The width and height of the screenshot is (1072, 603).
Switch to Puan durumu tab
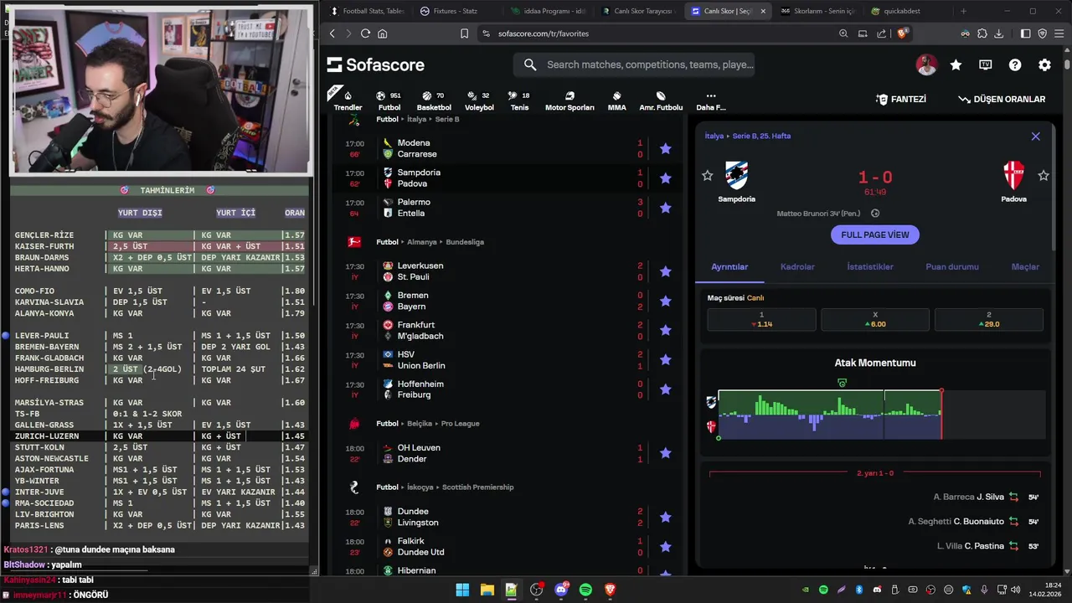tap(952, 266)
